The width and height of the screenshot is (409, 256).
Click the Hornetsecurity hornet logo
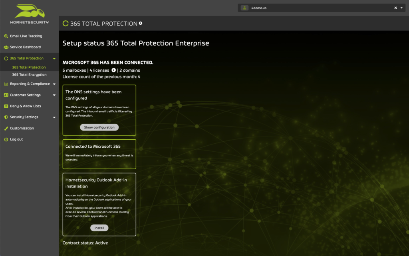click(x=30, y=11)
